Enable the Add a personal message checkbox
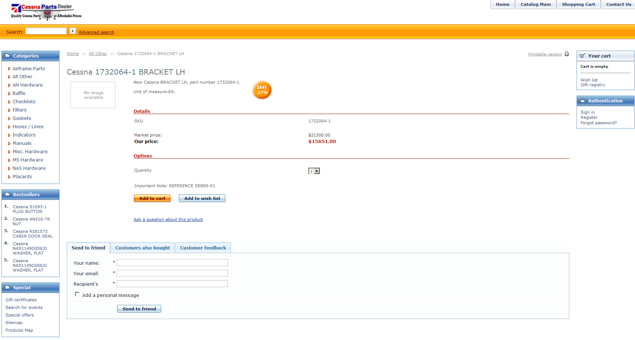The height and width of the screenshot is (340, 635). pyautogui.click(x=77, y=294)
